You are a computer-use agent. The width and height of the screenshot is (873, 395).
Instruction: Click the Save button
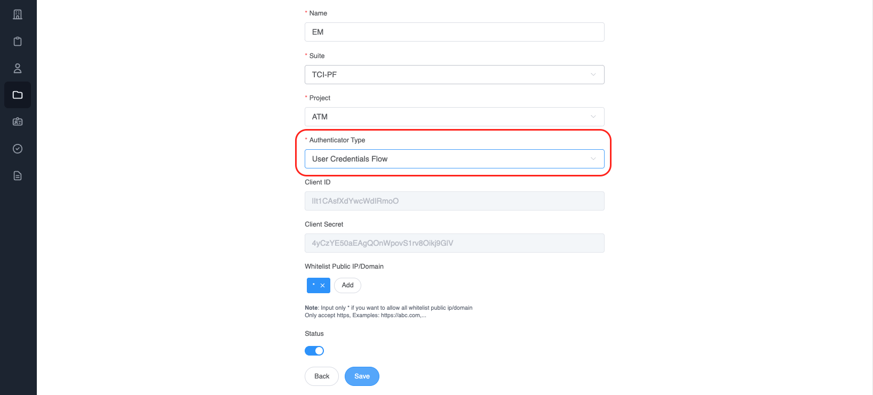coord(362,376)
